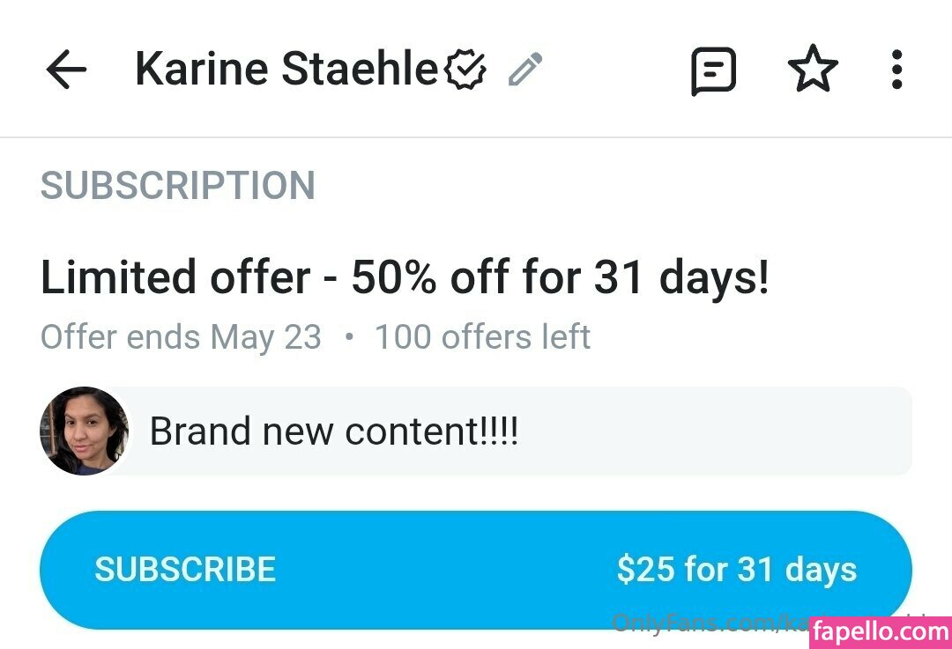952x649 pixels.
Task: Open the OnlyFans.com watermark link
Action: click(696, 623)
